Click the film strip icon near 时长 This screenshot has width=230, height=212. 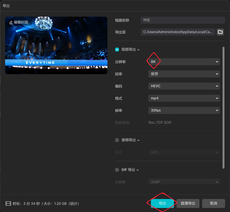[8, 203]
